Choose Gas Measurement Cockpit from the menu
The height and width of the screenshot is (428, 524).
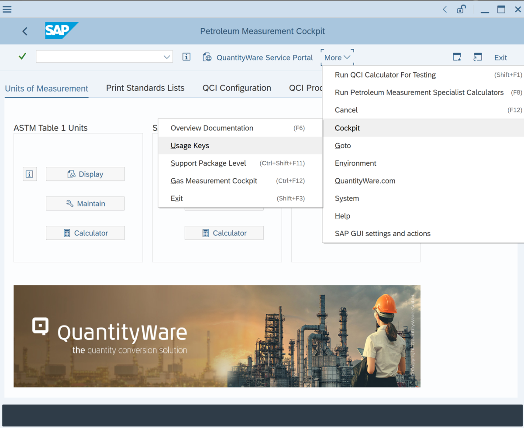214,180
